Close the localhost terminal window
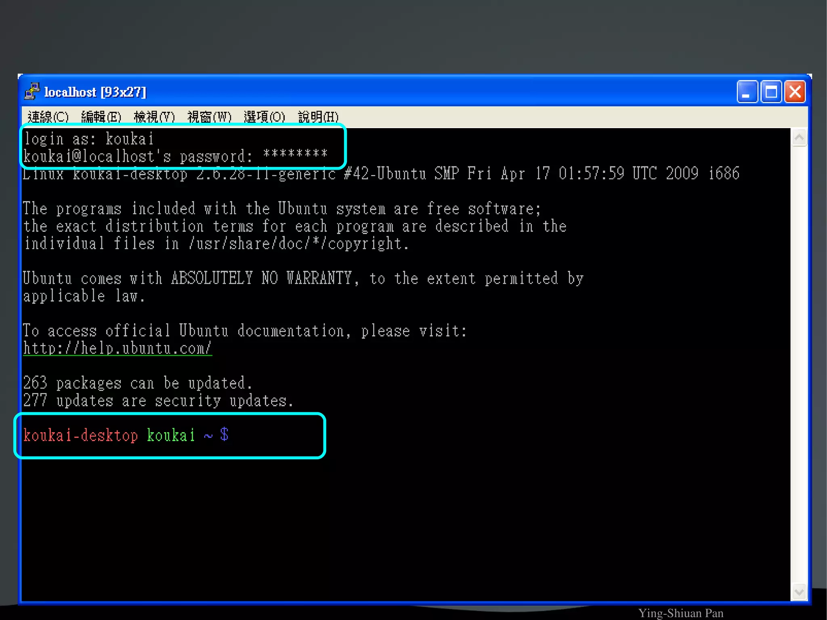This screenshot has height=620, width=827. tap(795, 92)
